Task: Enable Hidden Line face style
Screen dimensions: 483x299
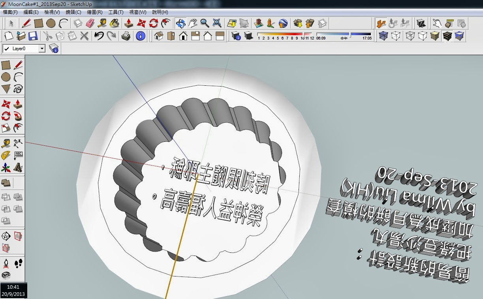Action: [x=423, y=36]
